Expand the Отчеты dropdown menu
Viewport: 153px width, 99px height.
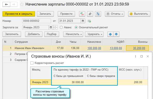[114, 14]
